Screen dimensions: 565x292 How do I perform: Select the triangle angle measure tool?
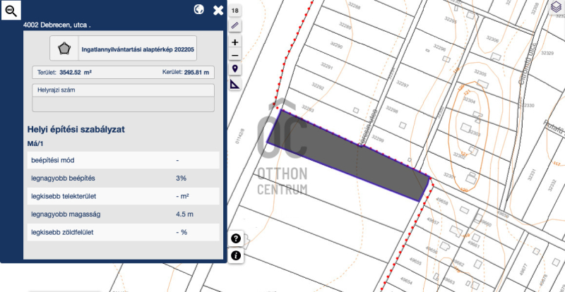point(235,84)
